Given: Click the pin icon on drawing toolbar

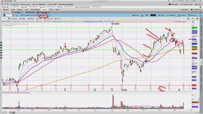Looking at the screenshot, I should [4, 19].
